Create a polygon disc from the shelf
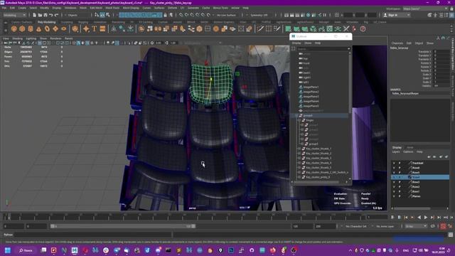Image resolution: width=455 pixels, height=256 pixels. click(x=64, y=28)
